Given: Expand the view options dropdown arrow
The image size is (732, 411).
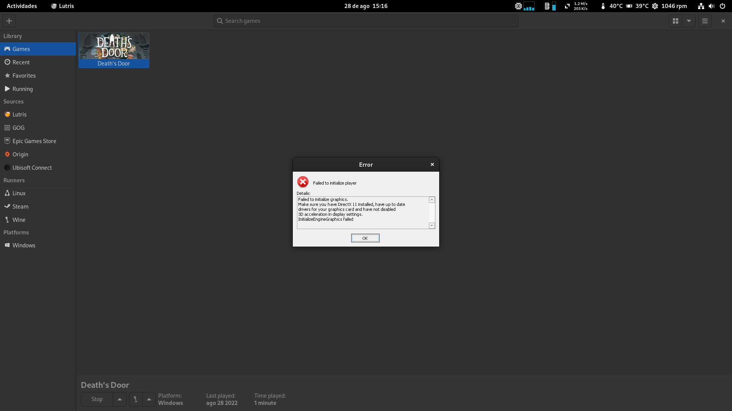Looking at the screenshot, I should [x=689, y=21].
